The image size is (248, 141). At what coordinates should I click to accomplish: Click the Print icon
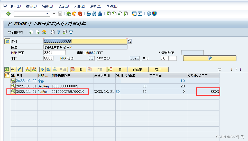click(x=89, y=14)
